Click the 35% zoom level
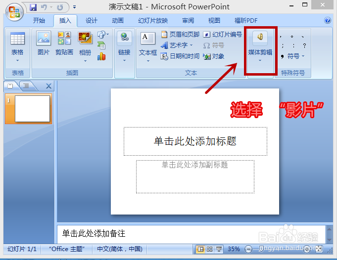 (x=234, y=249)
